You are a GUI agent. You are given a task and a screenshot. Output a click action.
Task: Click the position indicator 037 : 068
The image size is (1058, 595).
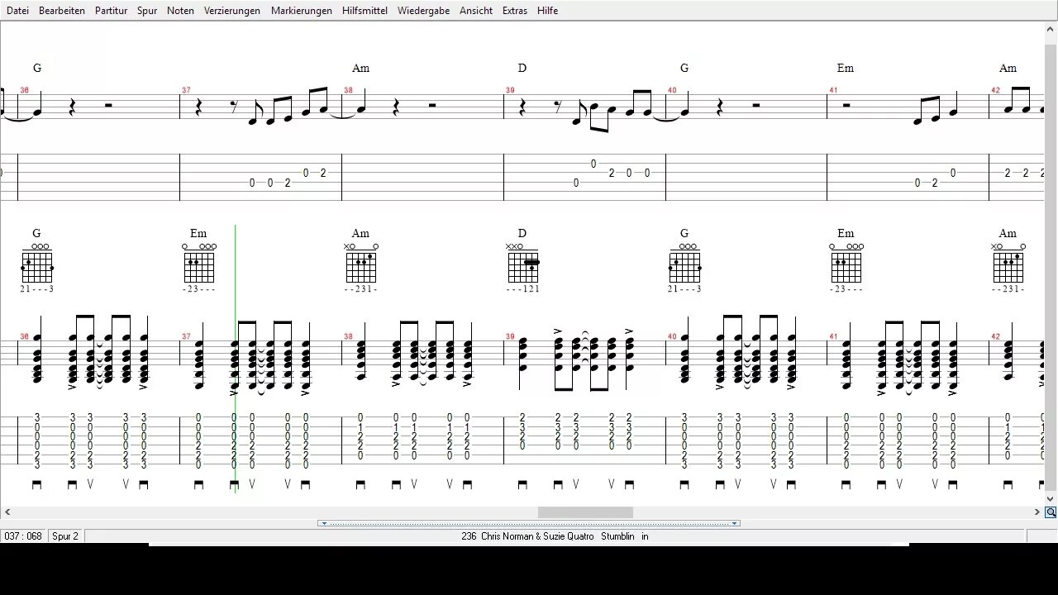coord(23,536)
